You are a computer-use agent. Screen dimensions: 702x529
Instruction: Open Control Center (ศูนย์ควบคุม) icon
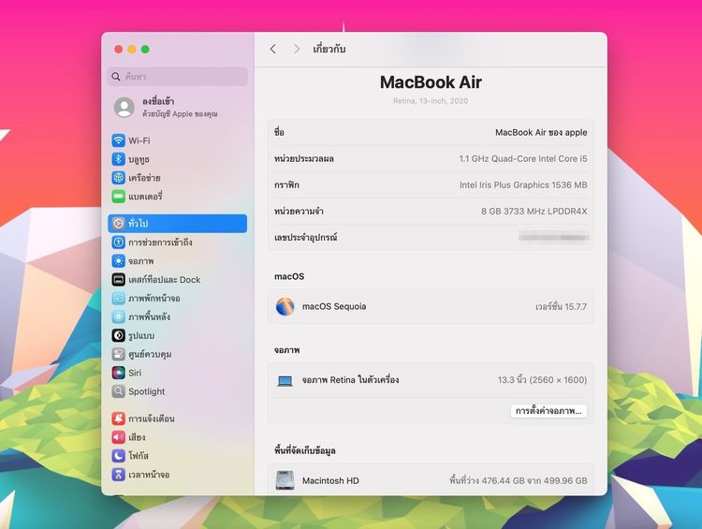click(x=118, y=354)
